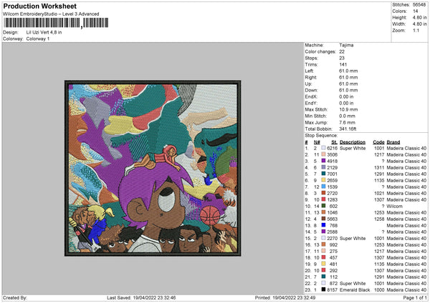Click the Stops value 23
Viewport: 430px width, 303px height.
(x=342, y=58)
